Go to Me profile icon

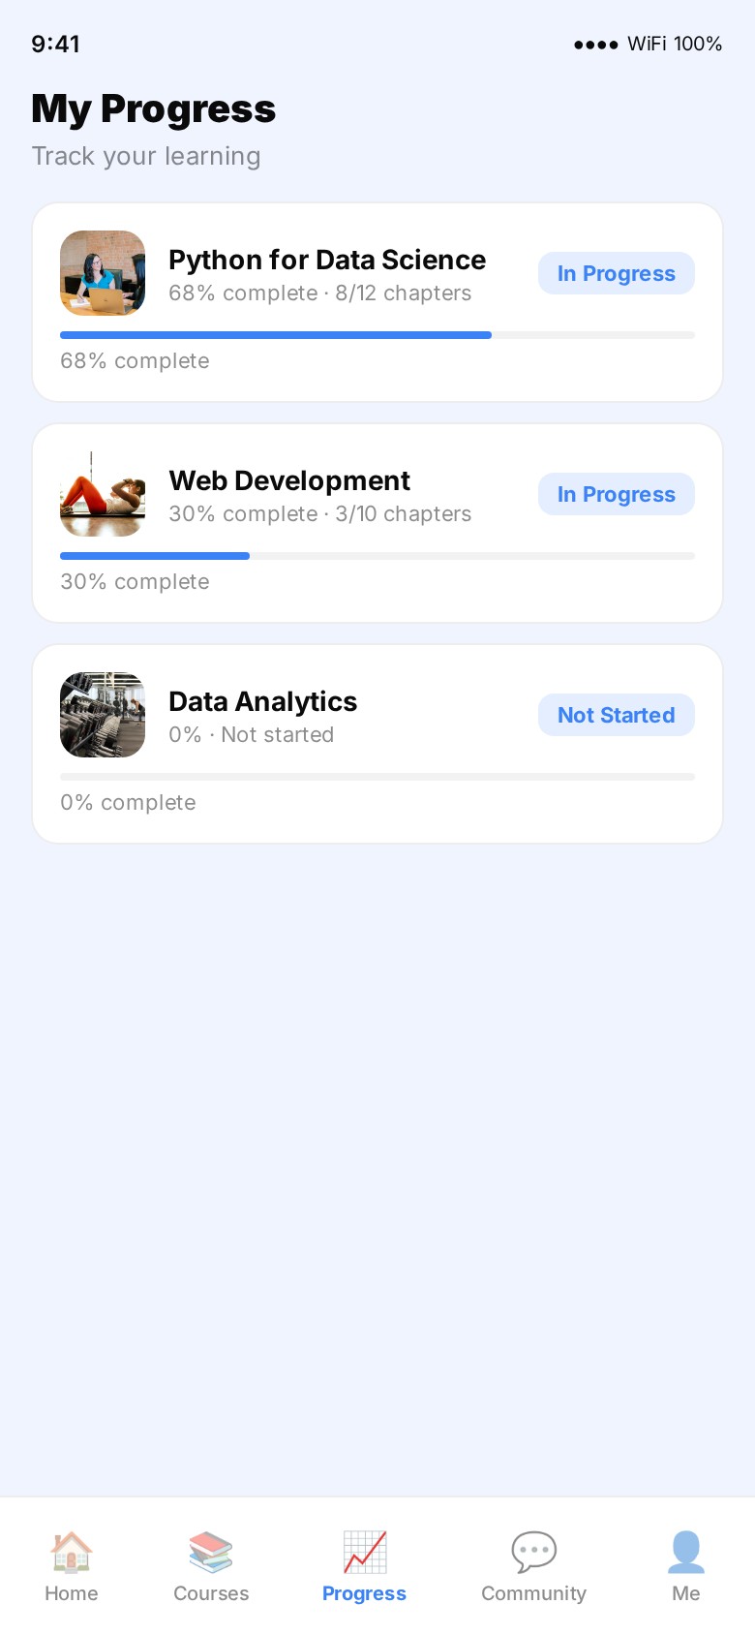(x=686, y=1552)
